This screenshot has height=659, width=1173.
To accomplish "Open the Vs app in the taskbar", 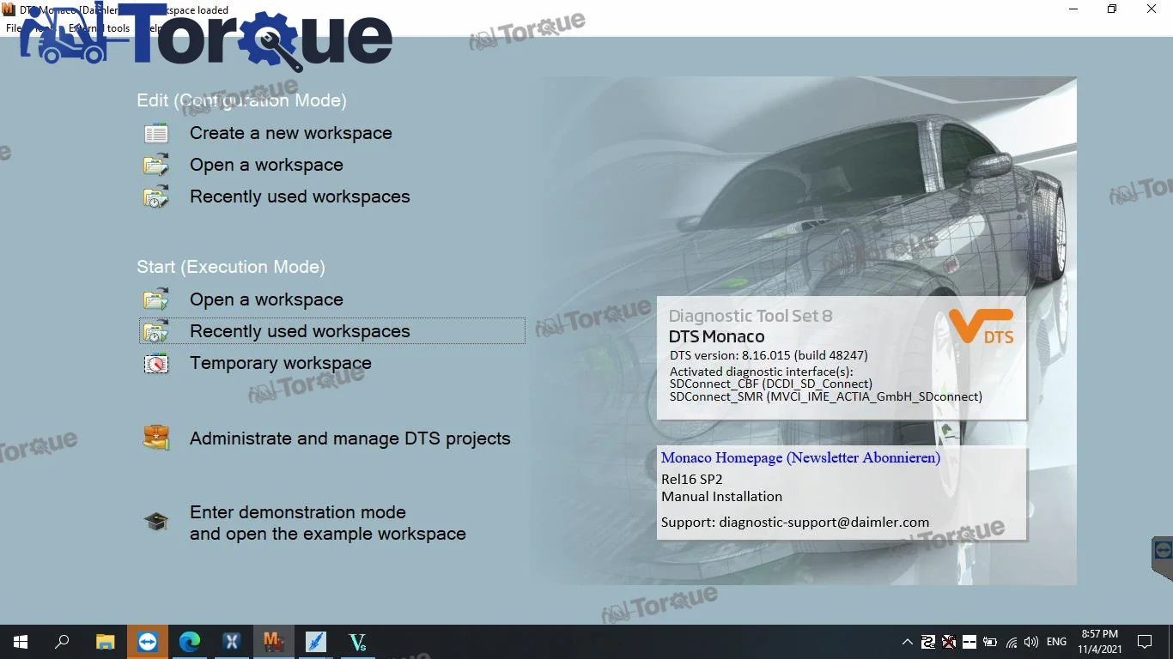I will [x=358, y=642].
